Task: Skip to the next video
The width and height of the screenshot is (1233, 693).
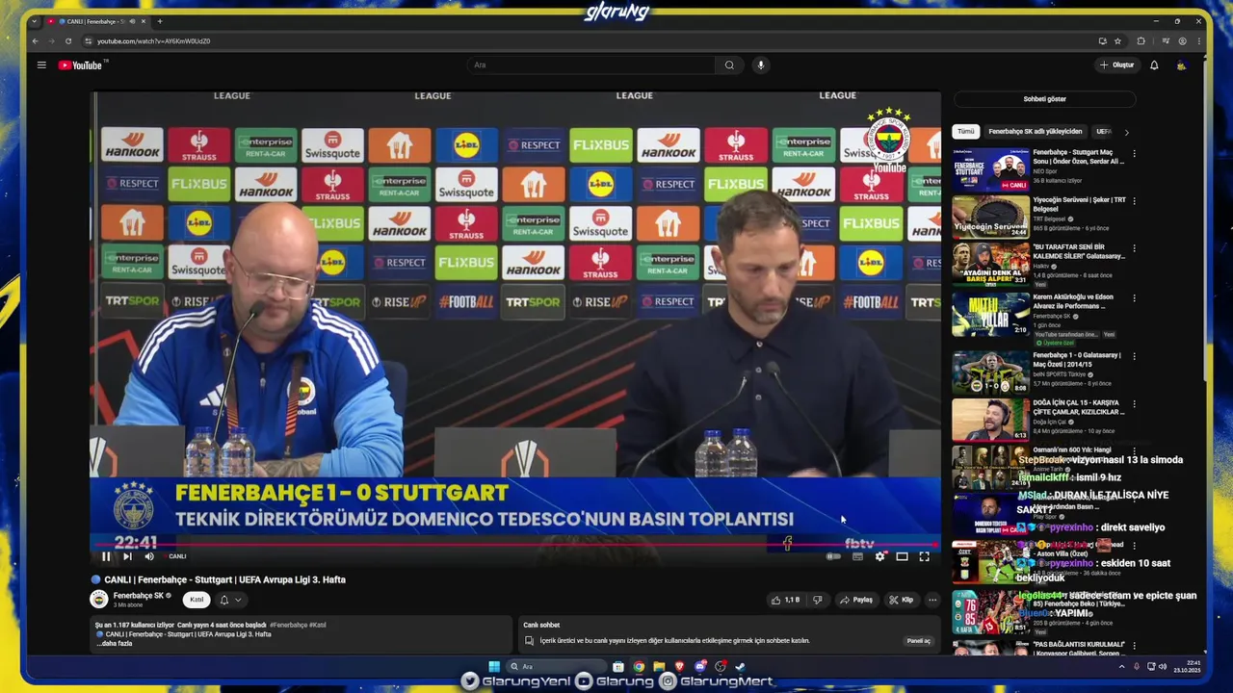Action: [127, 556]
